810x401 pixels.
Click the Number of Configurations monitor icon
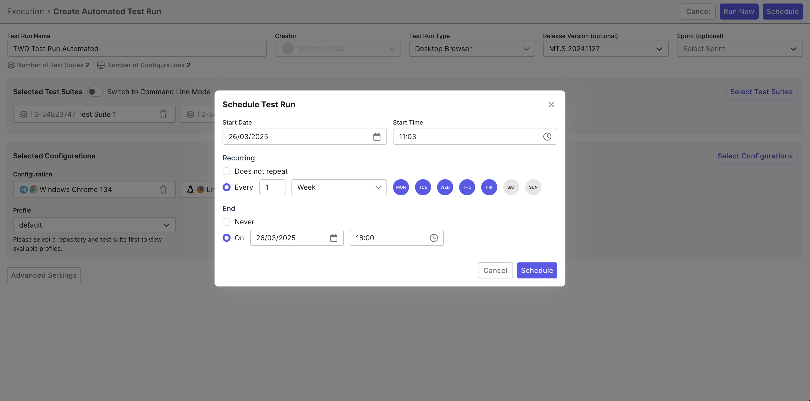[101, 65]
